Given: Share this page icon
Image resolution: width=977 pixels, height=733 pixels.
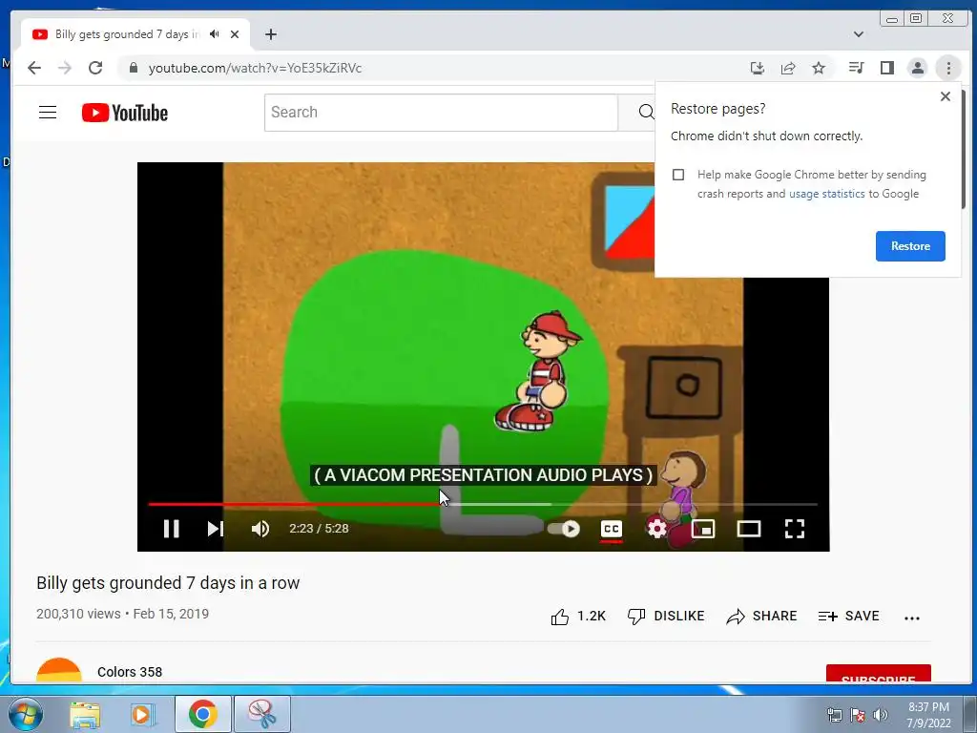Looking at the screenshot, I should [788, 68].
